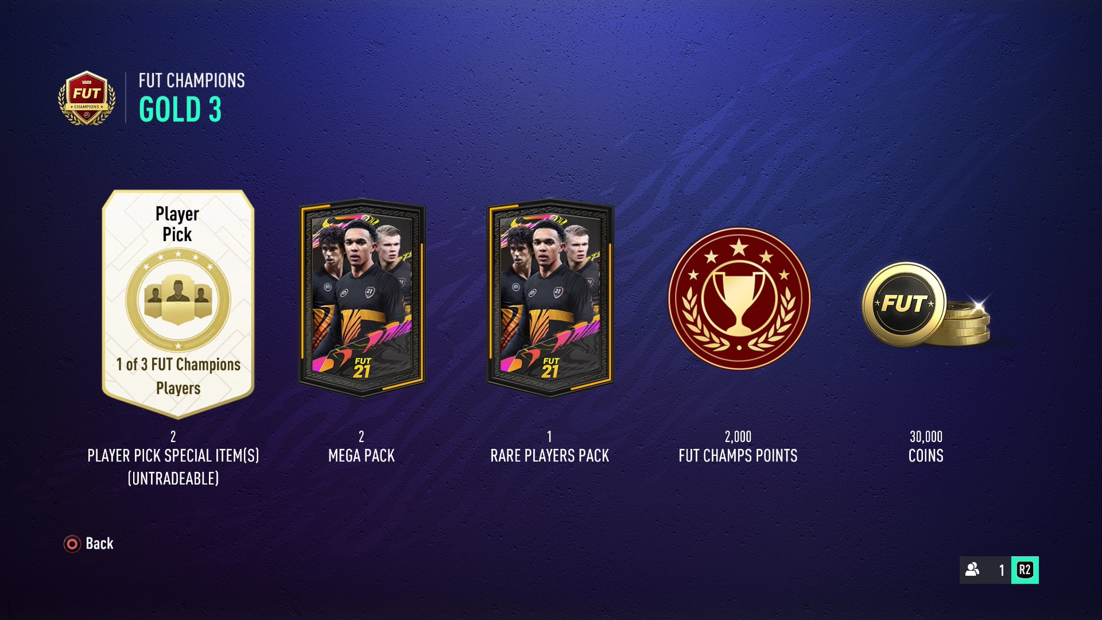This screenshot has height=620, width=1102.
Task: Open the Mega Pack card
Action: pos(362,298)
